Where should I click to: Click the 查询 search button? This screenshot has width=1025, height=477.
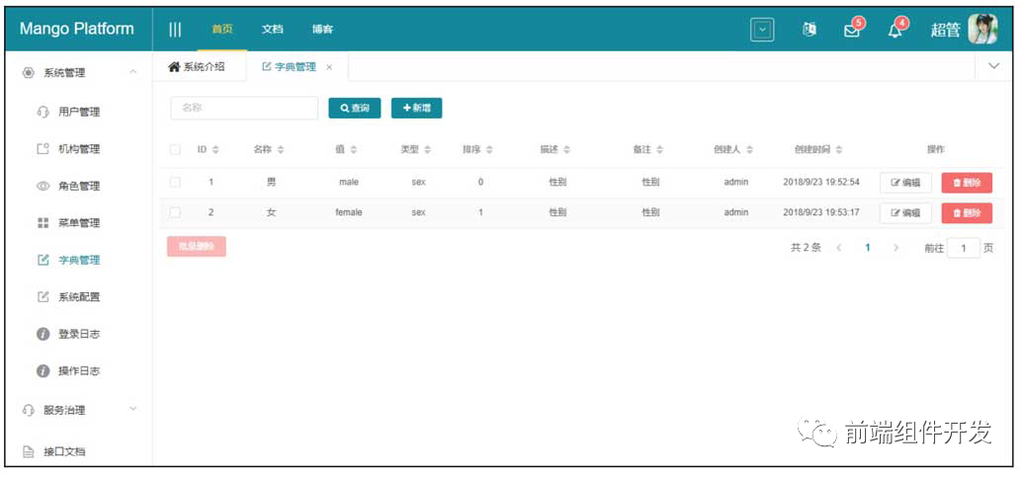(x=354, y=108)
